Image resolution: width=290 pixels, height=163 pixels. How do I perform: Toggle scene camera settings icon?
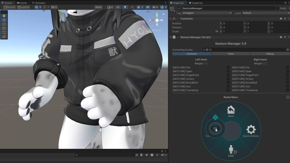pyautogui.click(x=154, y=7)
